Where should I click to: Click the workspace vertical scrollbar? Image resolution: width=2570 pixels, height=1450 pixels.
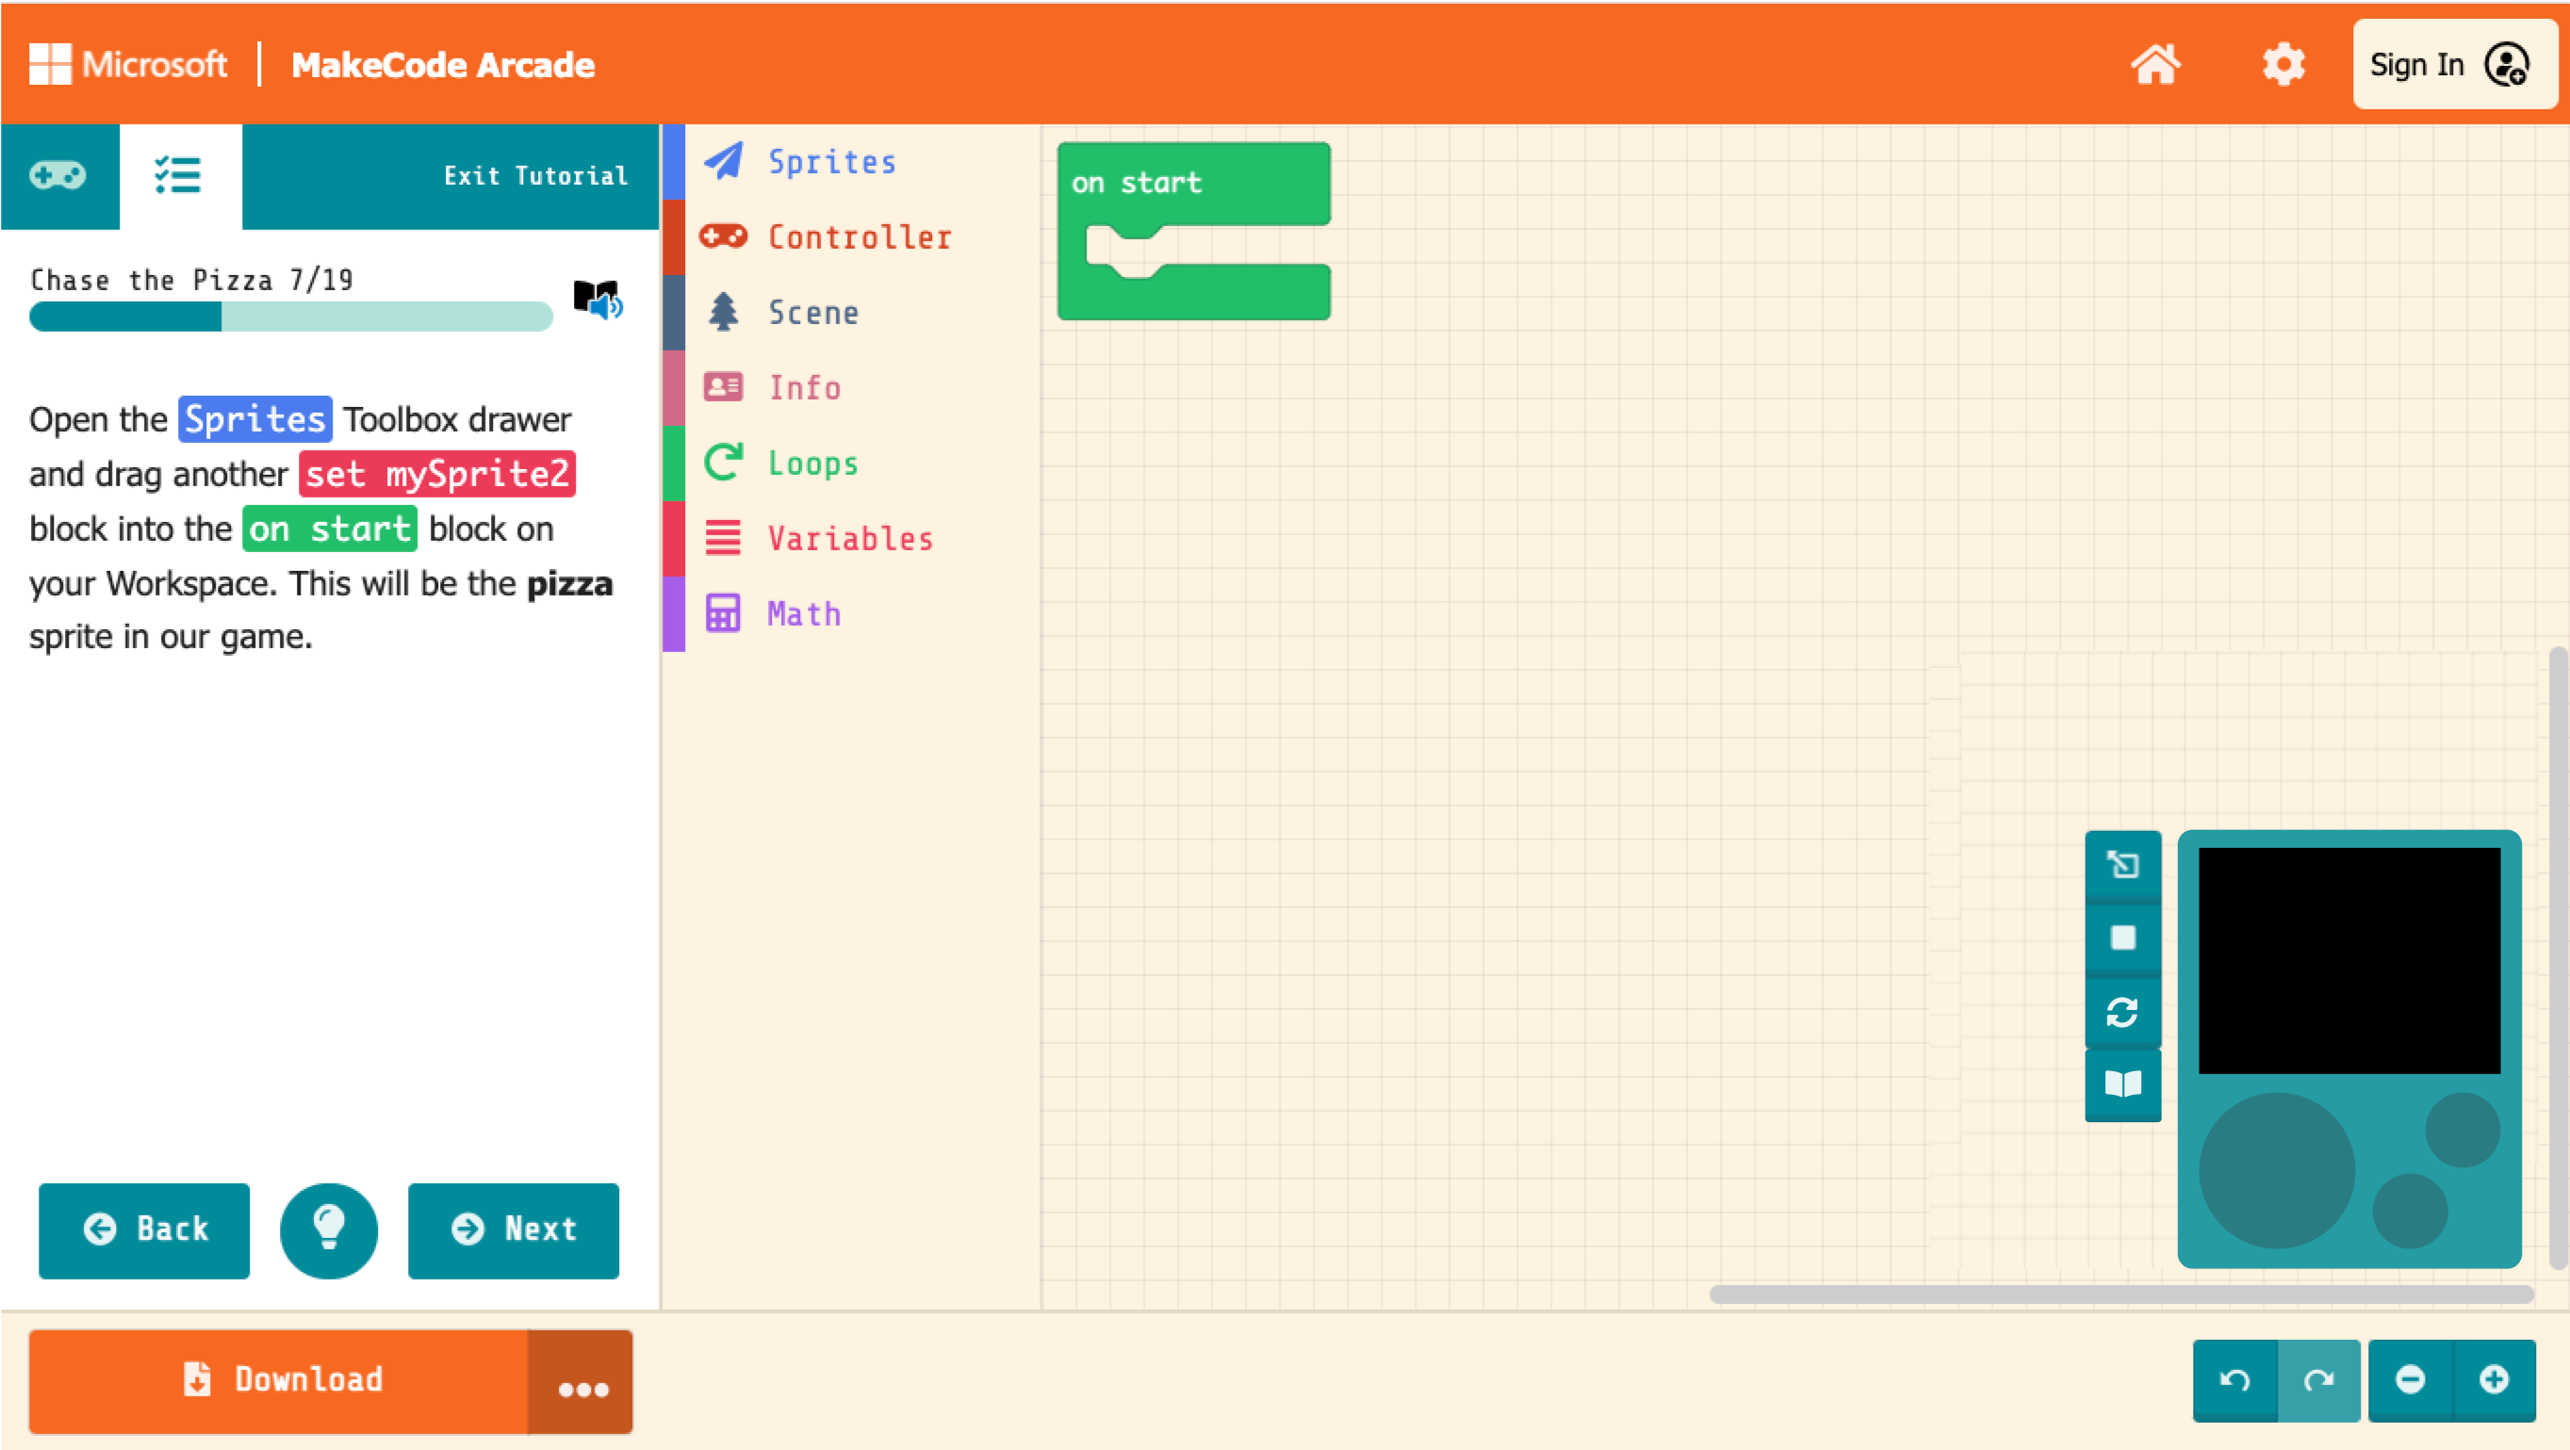2559,957
